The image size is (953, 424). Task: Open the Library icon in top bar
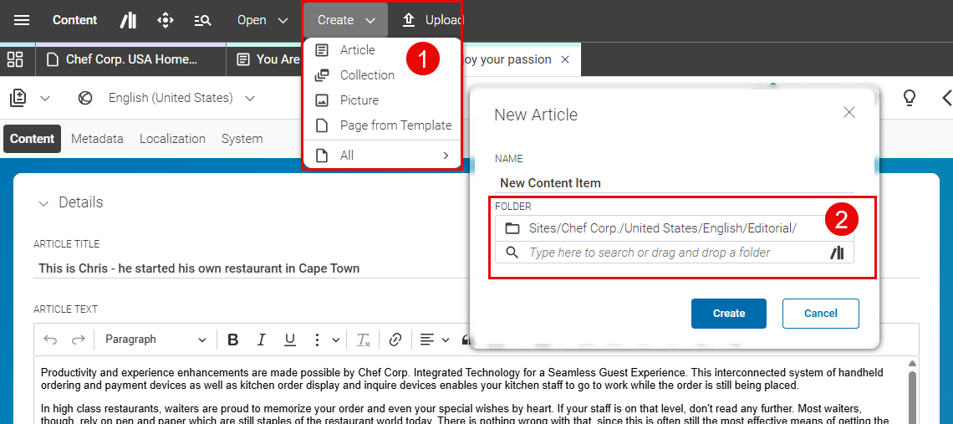coord(128,20)
